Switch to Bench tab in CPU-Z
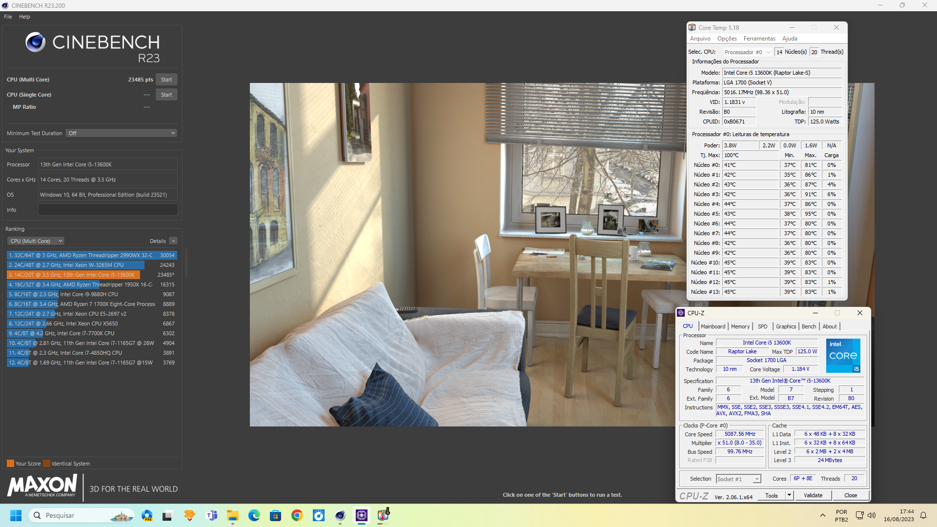Image resolution: width=937 pixels, height=527 pixels. [x=809, y=326]
